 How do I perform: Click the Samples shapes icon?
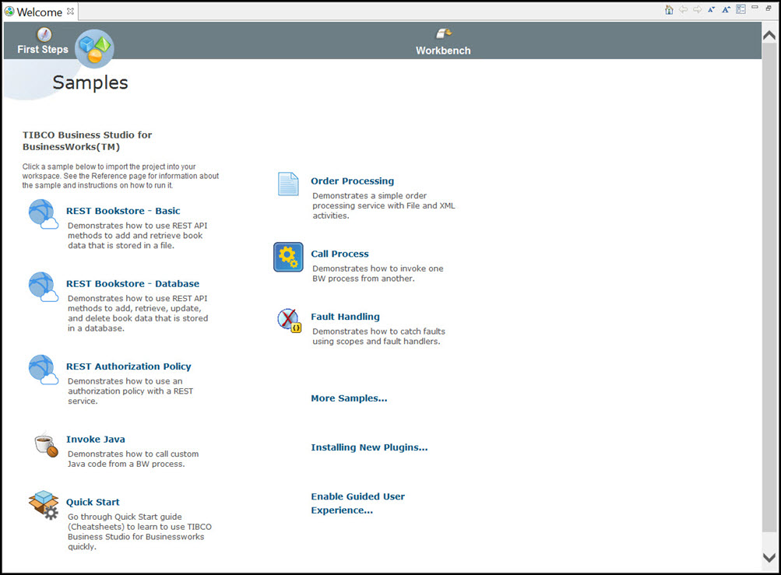point(95,48)
